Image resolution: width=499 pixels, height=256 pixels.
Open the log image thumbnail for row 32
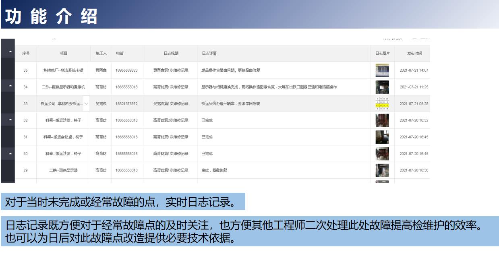[x=382, y=120]
